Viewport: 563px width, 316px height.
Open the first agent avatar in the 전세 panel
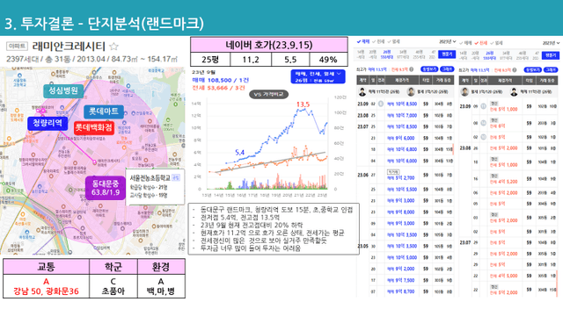(465, 91)
